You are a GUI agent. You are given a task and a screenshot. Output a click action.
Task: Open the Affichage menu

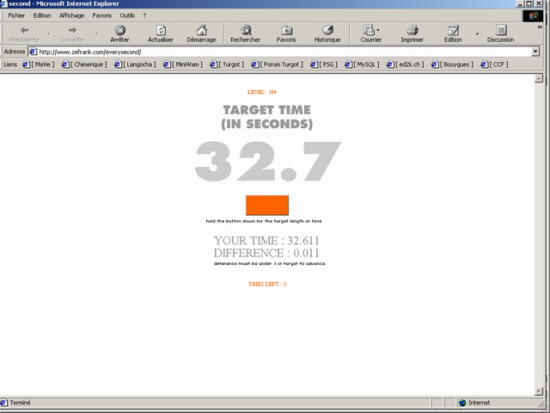tap(71, 15)
